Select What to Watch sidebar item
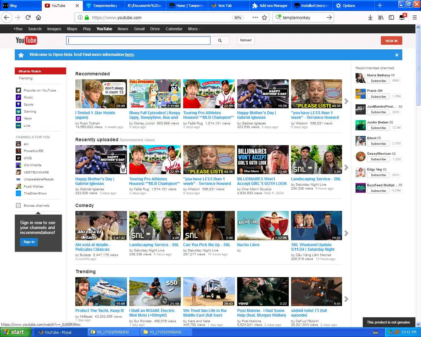The image size is (421, 337). pyautogui.click(x=40, y=71)
